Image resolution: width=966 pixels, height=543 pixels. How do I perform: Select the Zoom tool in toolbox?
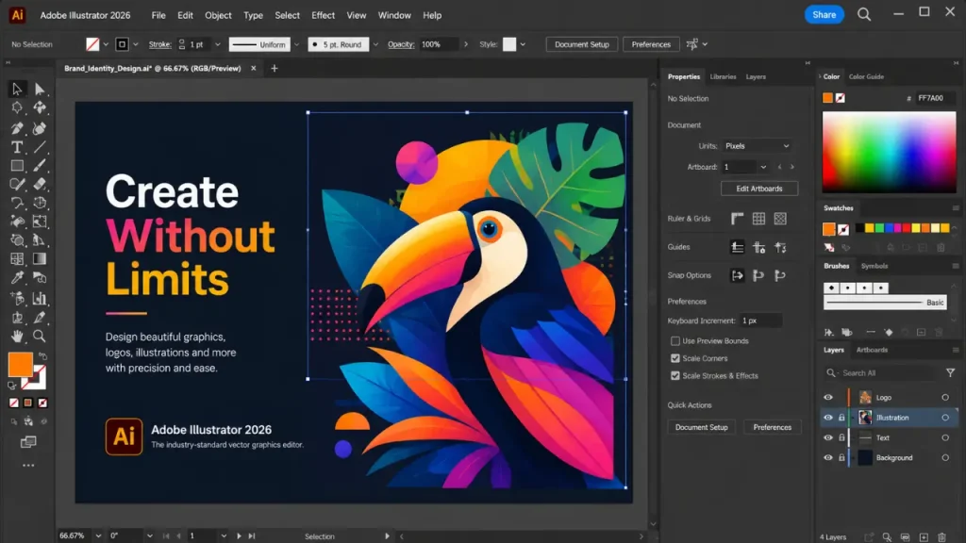[40, 337]
